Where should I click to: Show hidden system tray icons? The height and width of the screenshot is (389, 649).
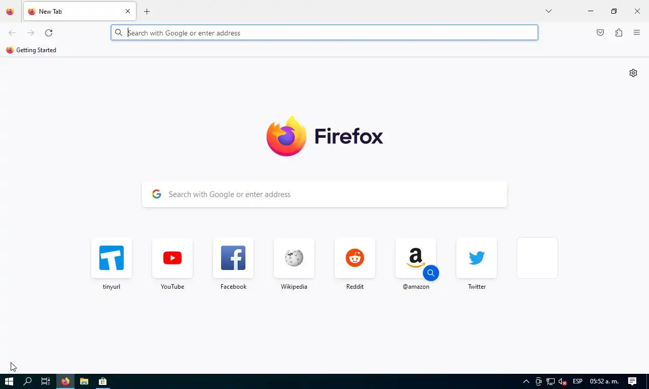pos(526,381)
